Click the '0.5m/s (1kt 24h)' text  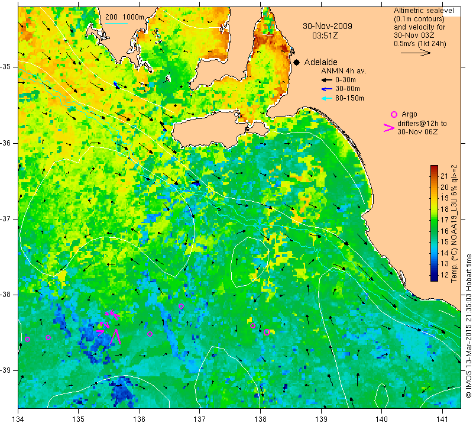(x=420, y=44)
